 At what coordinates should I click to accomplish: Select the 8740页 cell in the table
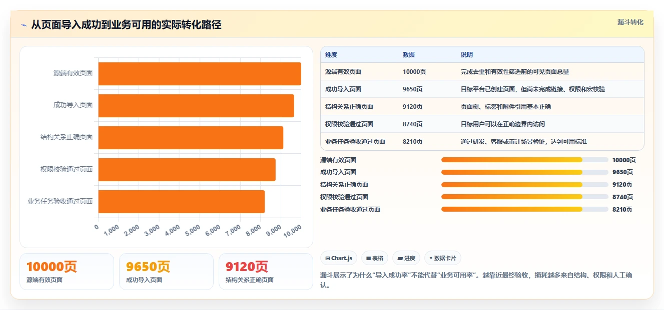[413, 124]
